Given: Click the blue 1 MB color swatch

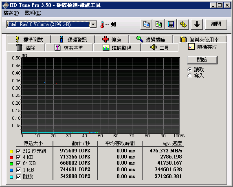Looking at the screenshot, I should pos(11,170).
